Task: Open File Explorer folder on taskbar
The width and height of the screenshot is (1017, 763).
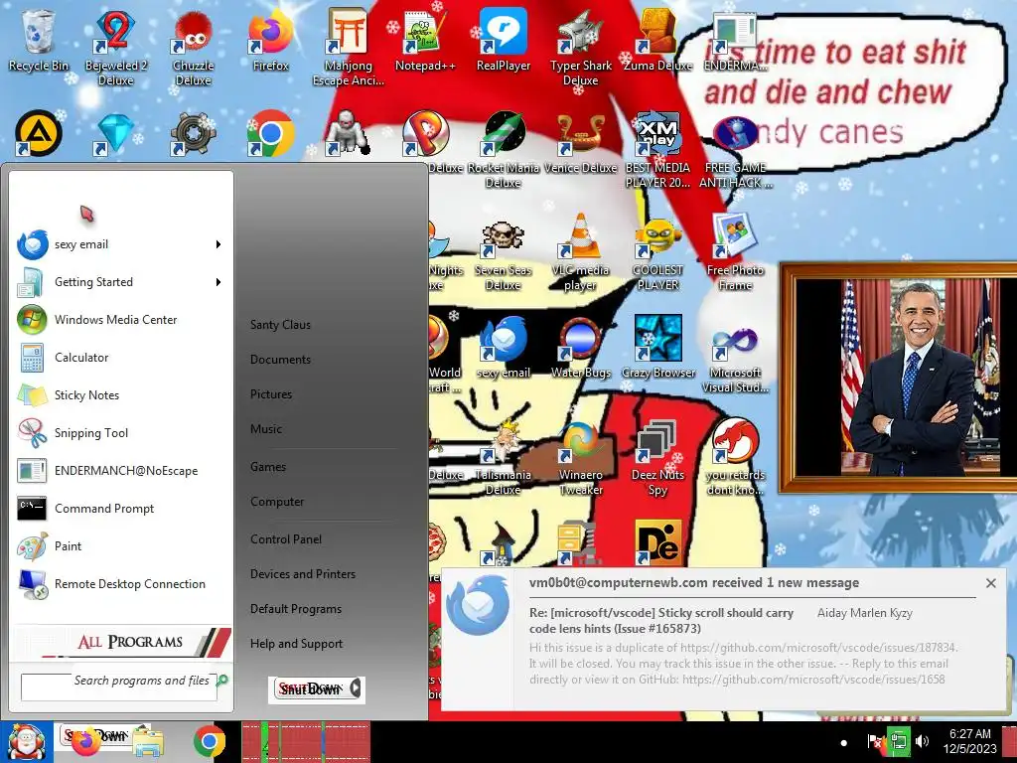Action: tap(149, 743)
